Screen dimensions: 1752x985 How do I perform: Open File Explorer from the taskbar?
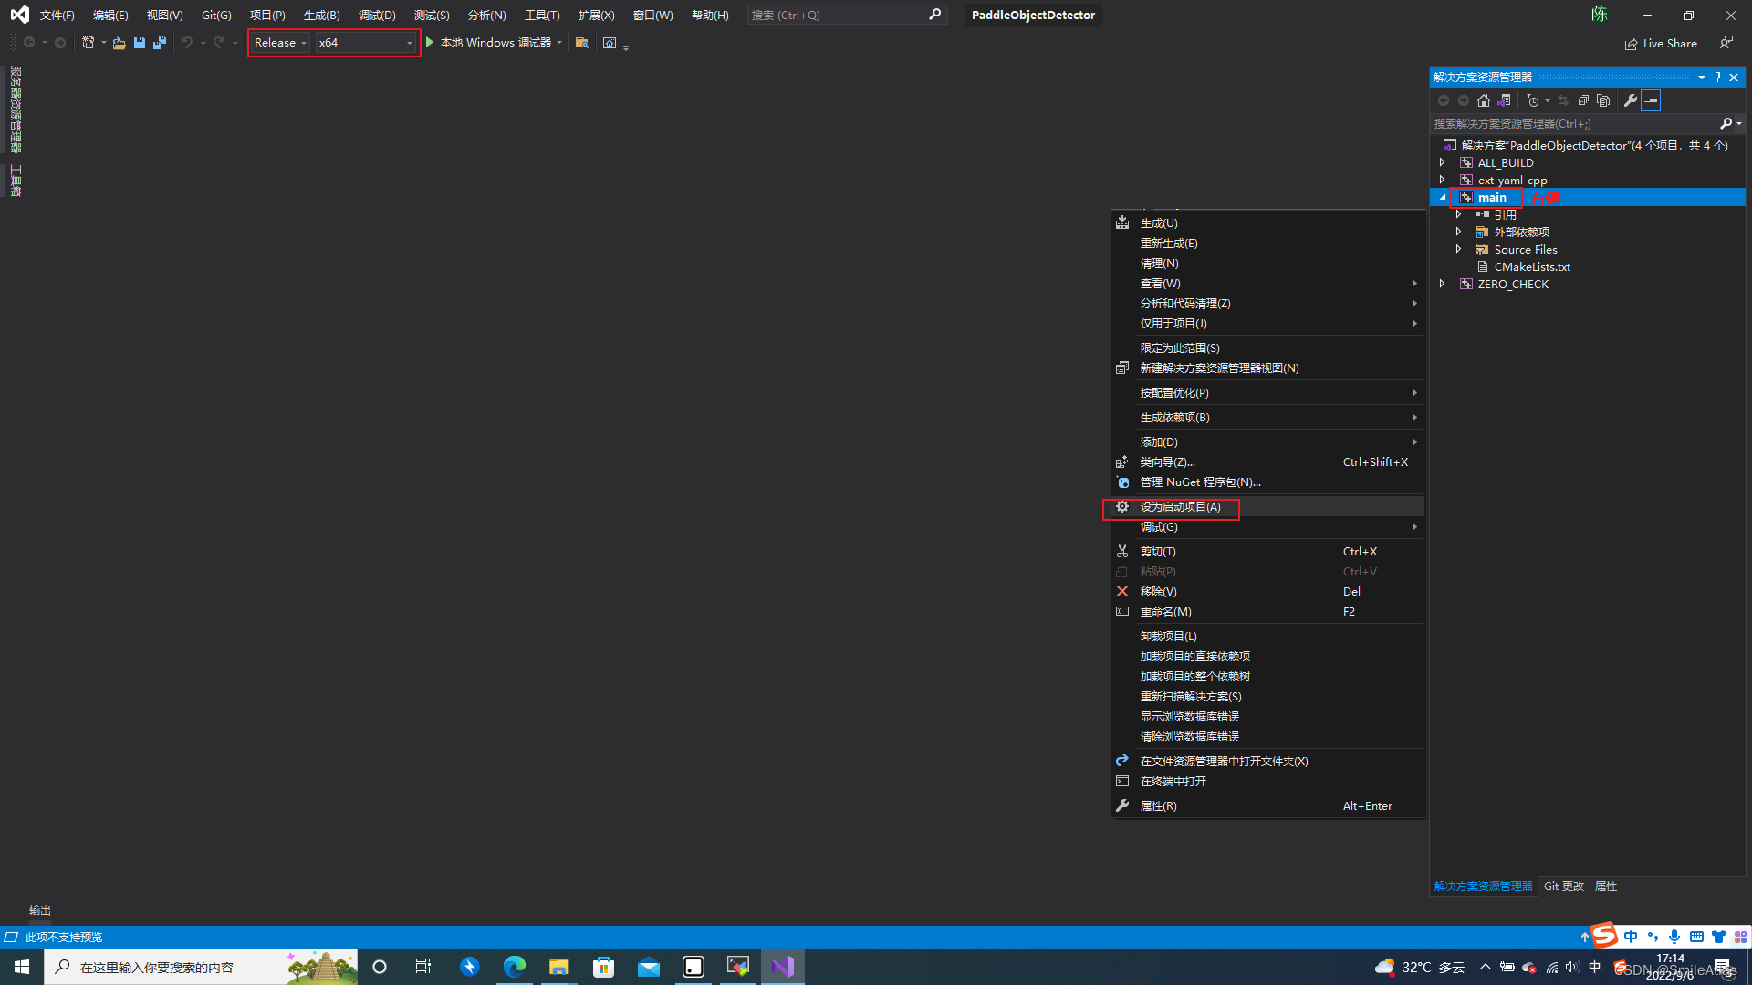click(x=559, y=967)
